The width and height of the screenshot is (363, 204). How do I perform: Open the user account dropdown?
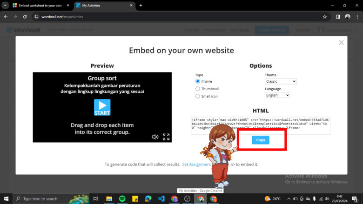[337, 30]
